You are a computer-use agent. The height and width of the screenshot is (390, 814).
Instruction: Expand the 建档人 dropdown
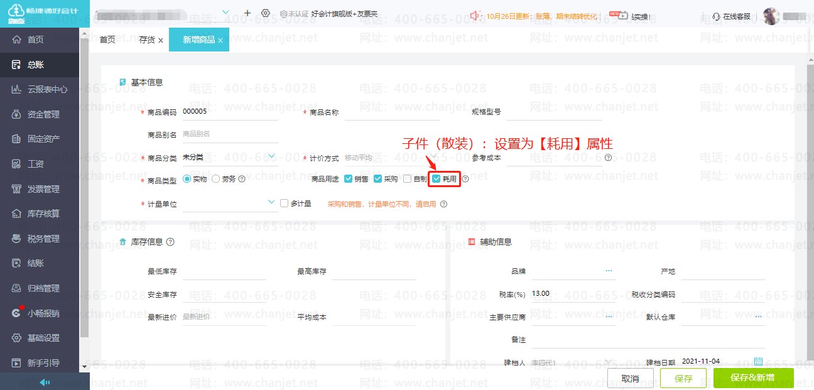(608, 362)
